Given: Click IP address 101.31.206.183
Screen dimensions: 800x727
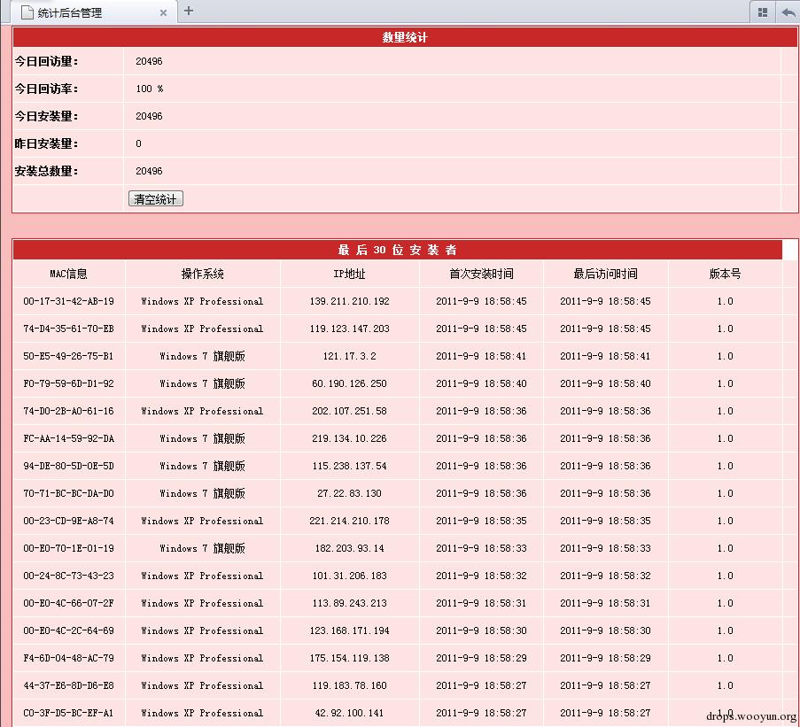Looking at the screenshot, I should [x=349, y=576].
